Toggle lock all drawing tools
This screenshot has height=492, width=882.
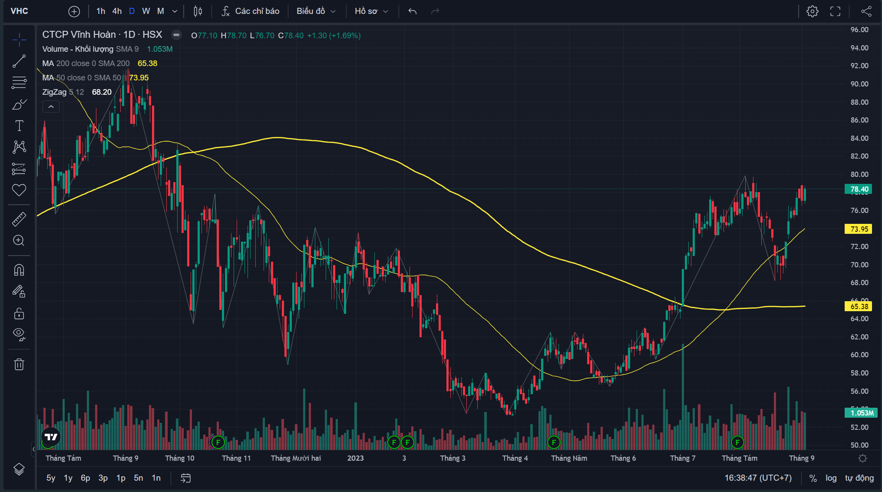(19, 313)
